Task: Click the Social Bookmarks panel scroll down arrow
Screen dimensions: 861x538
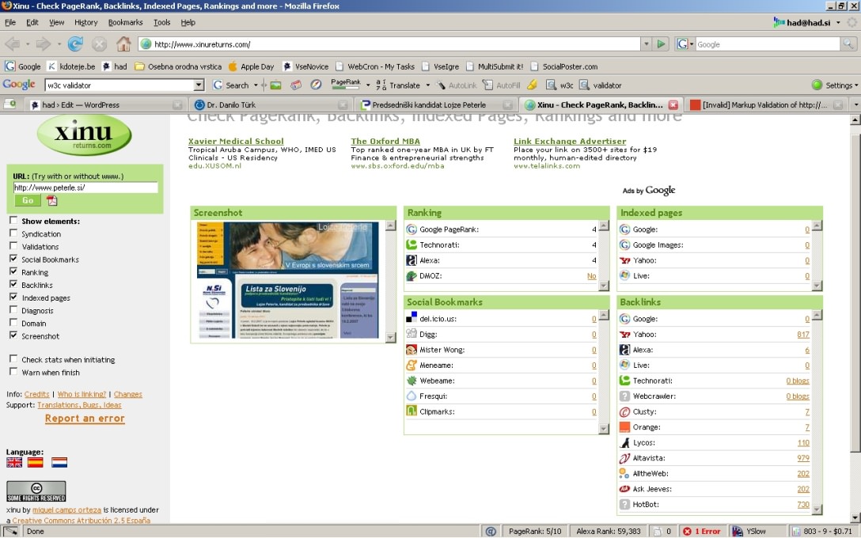Action: (x=604, y=429)
